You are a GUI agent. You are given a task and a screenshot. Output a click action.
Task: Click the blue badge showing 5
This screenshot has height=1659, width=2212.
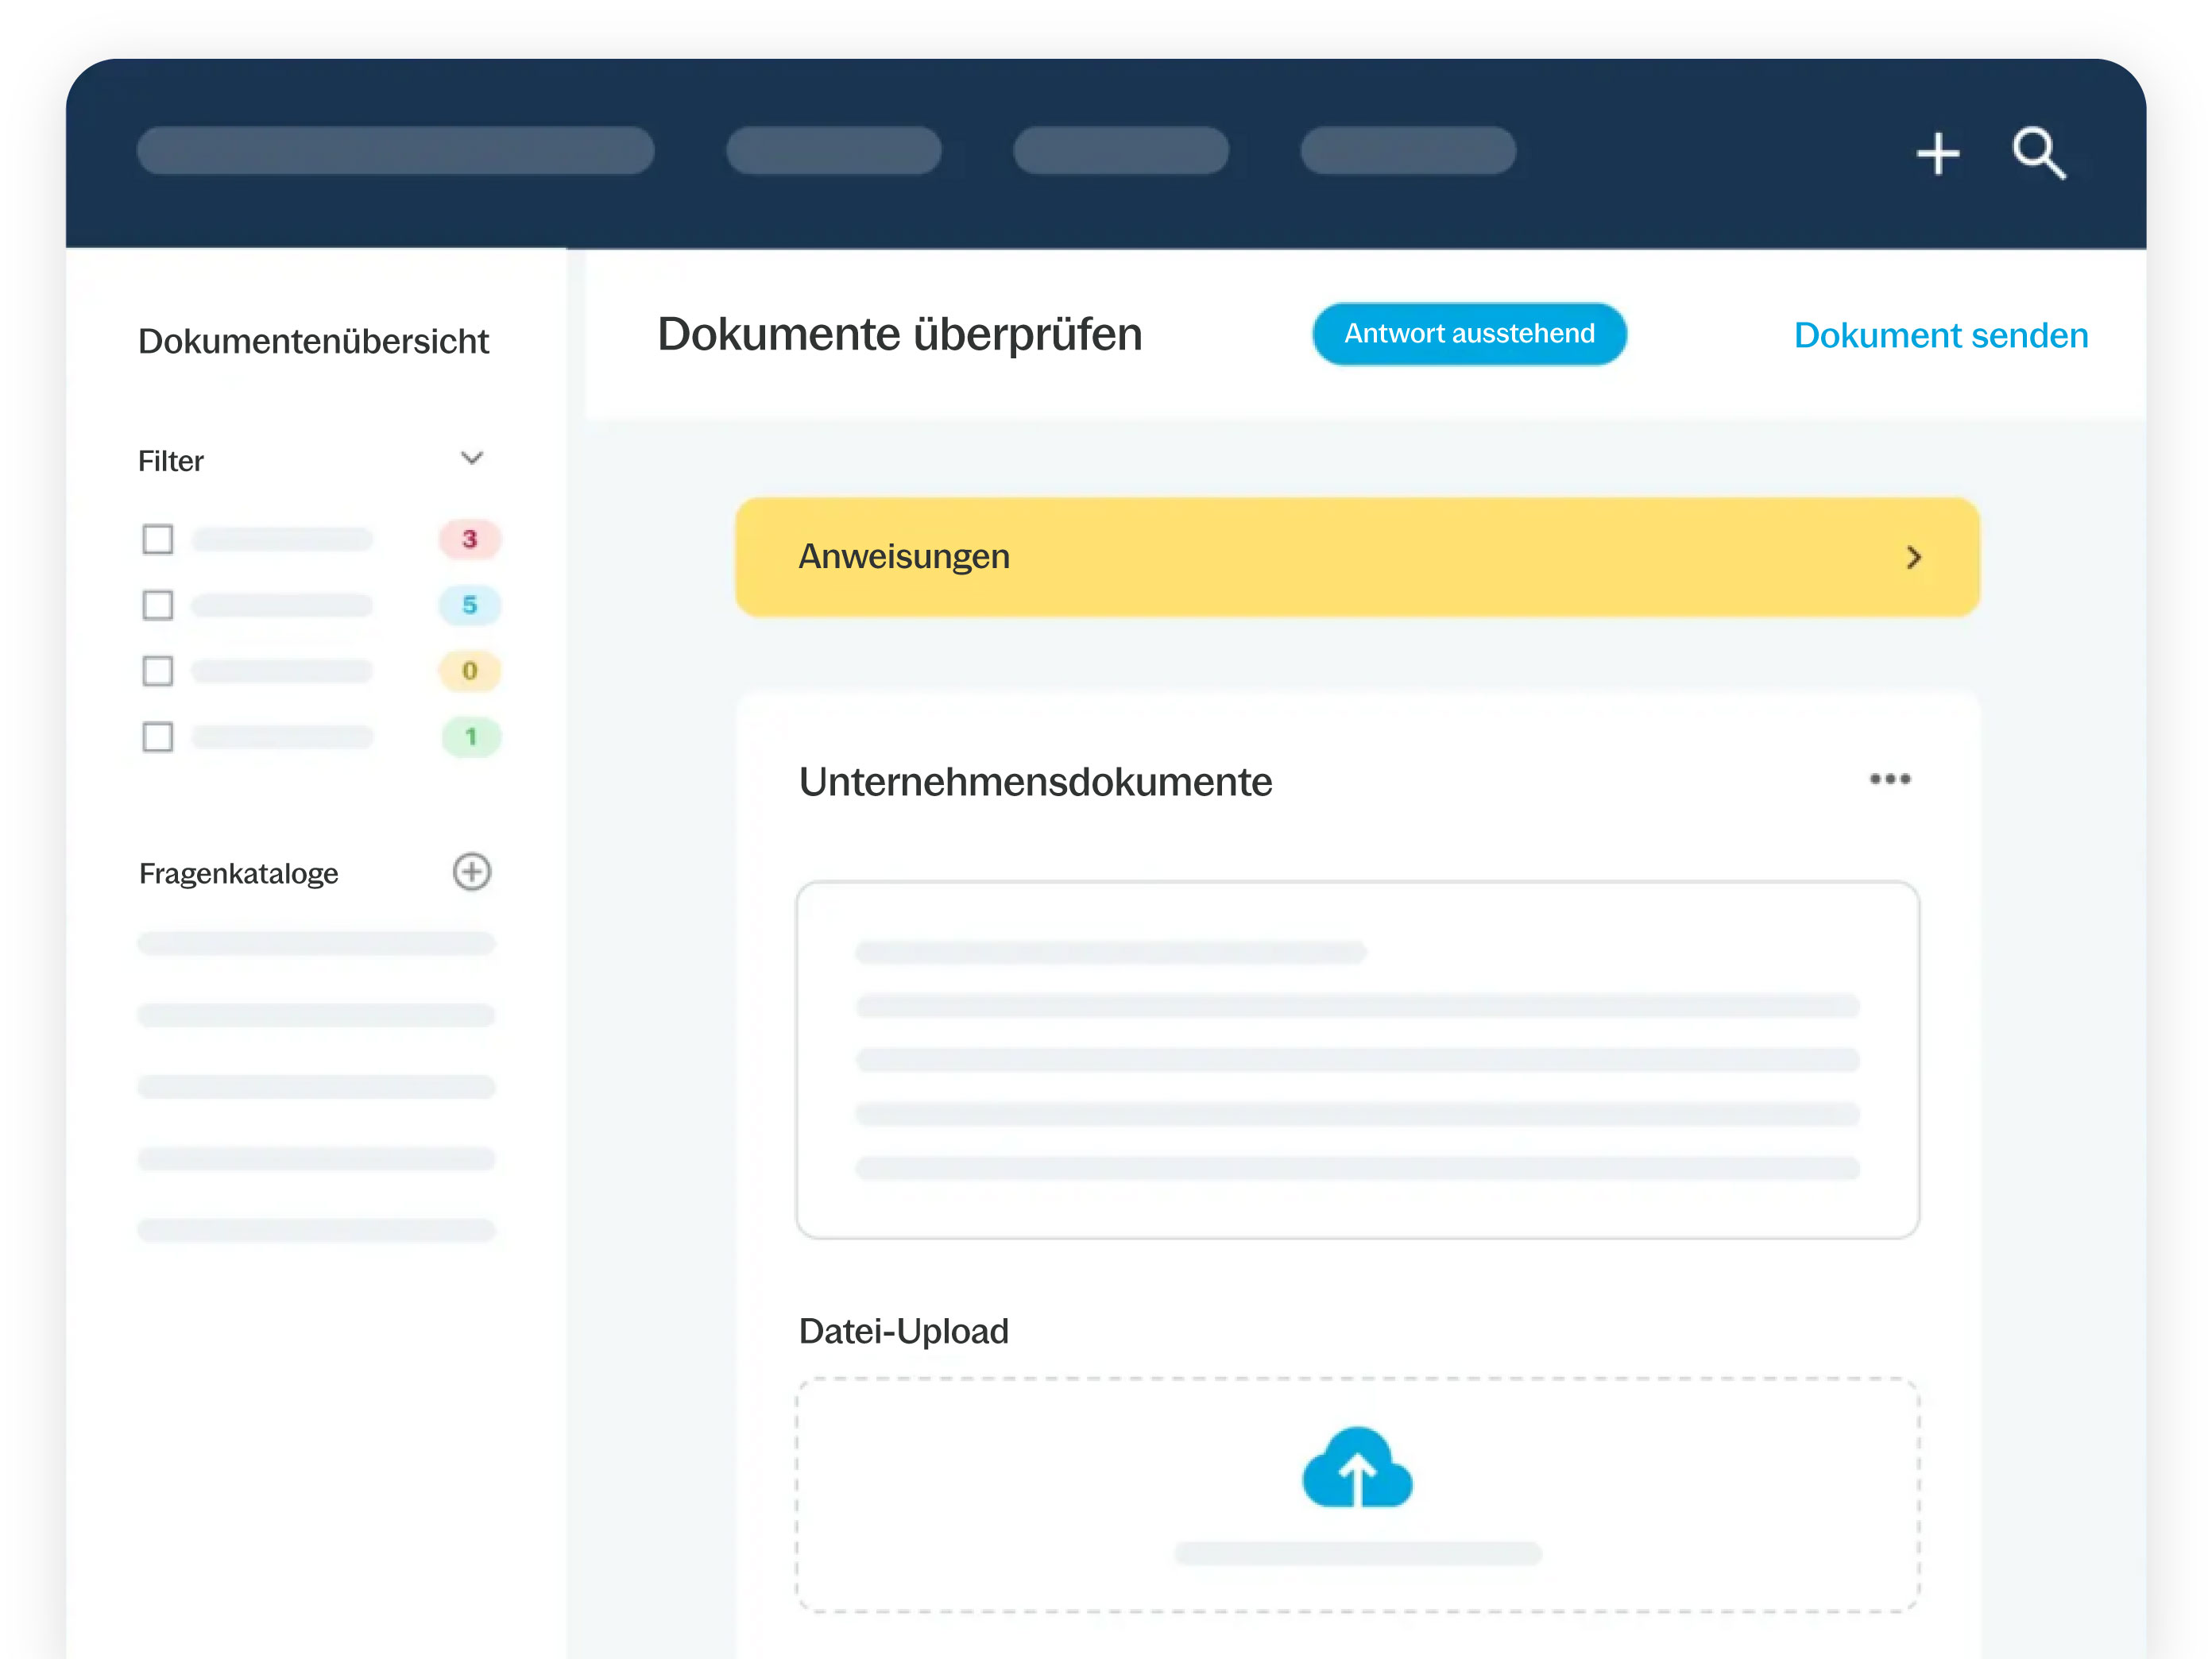click(x=469, y=605)
